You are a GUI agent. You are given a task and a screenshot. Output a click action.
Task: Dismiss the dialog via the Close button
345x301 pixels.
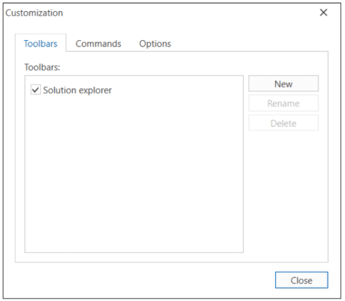[301, 280]
